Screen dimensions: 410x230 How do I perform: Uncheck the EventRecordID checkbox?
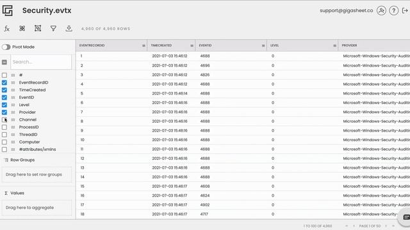point(4,82)
